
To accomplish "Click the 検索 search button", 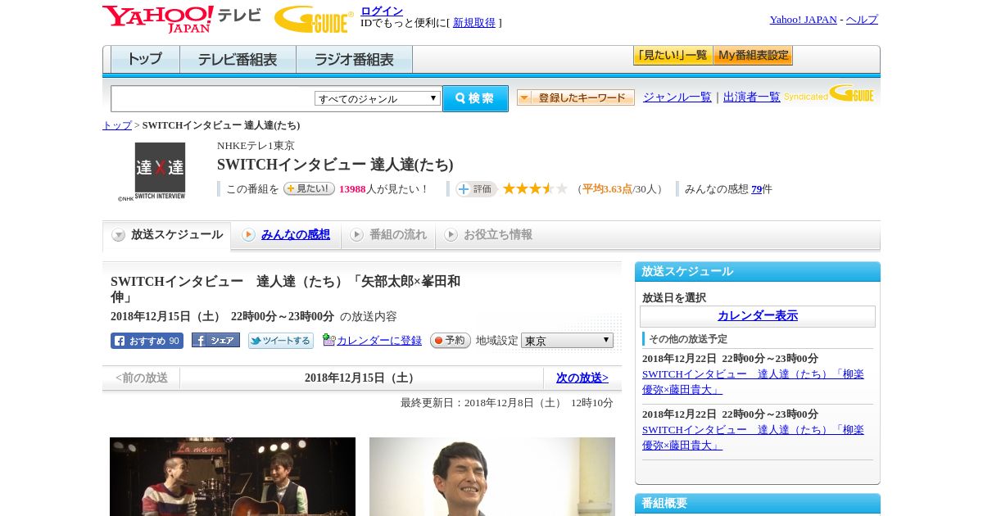I will [x=475, y=98].
